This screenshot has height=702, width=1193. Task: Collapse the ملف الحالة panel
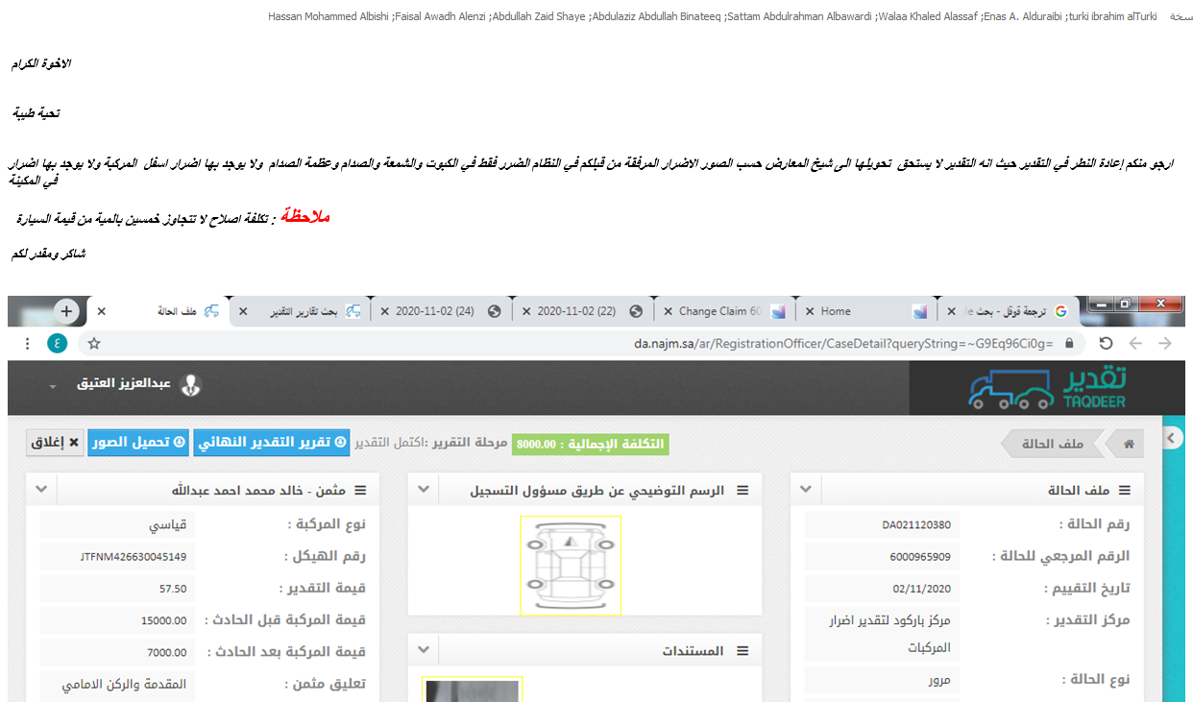[x=807, y=490]
